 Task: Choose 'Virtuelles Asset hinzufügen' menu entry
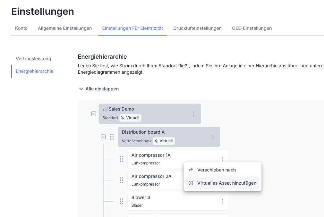point(226,183)
